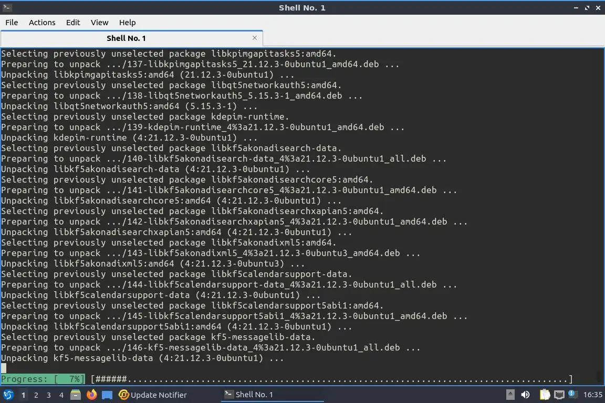The height and width of the screenshot is (403, 605).
Task: Click the terminal cursor block
Action: click(4, 368)
